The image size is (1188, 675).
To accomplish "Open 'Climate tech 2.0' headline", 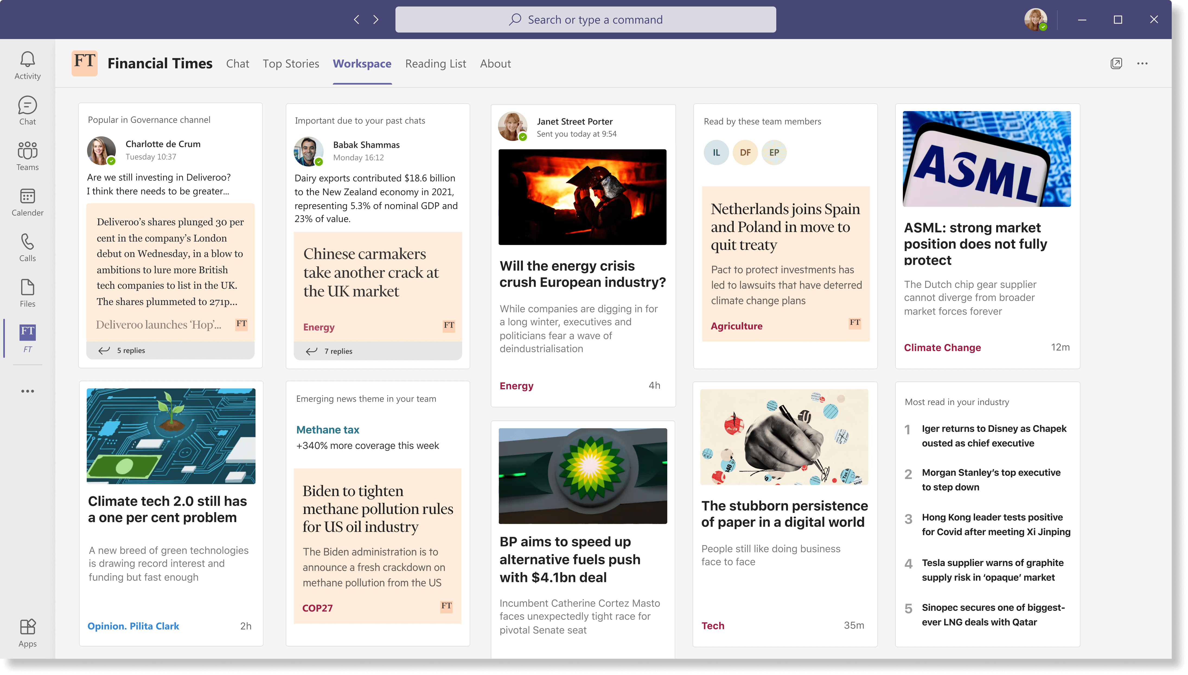I will click(x=167, y=509).
